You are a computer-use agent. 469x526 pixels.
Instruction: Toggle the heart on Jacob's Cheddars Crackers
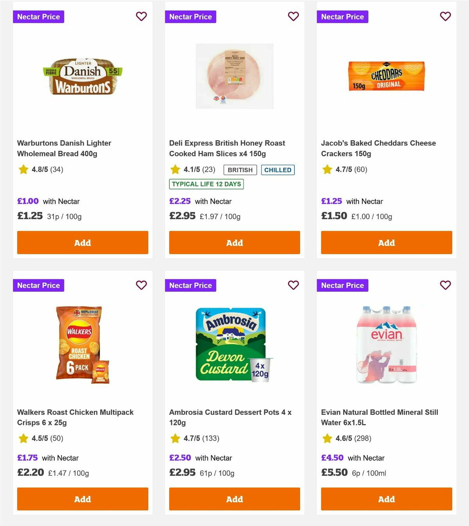coord(445,17)
